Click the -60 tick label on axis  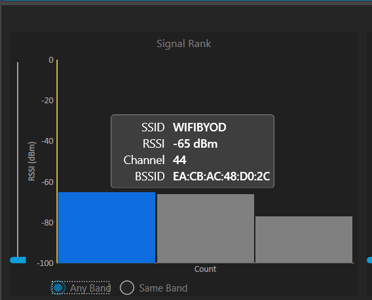pos(47,182)
